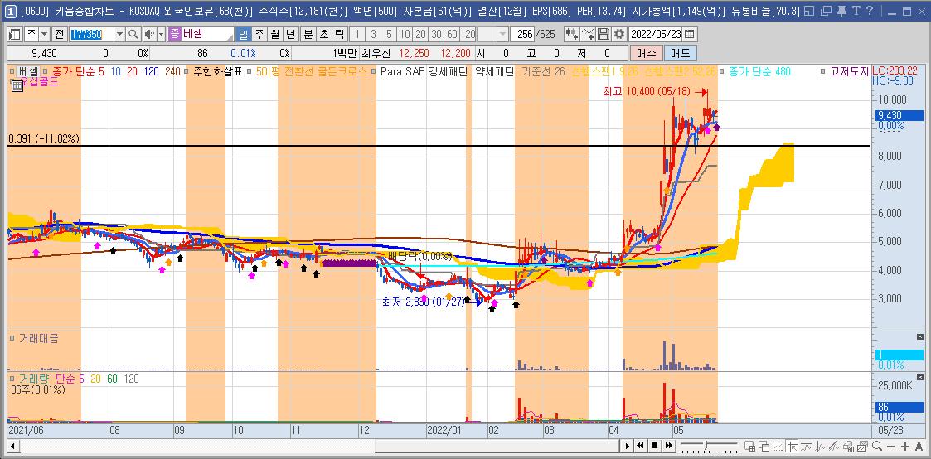This screenshot has height=459, width=931.
Task: Click the dotted region selection icon
Action: [x=778, y=446]
